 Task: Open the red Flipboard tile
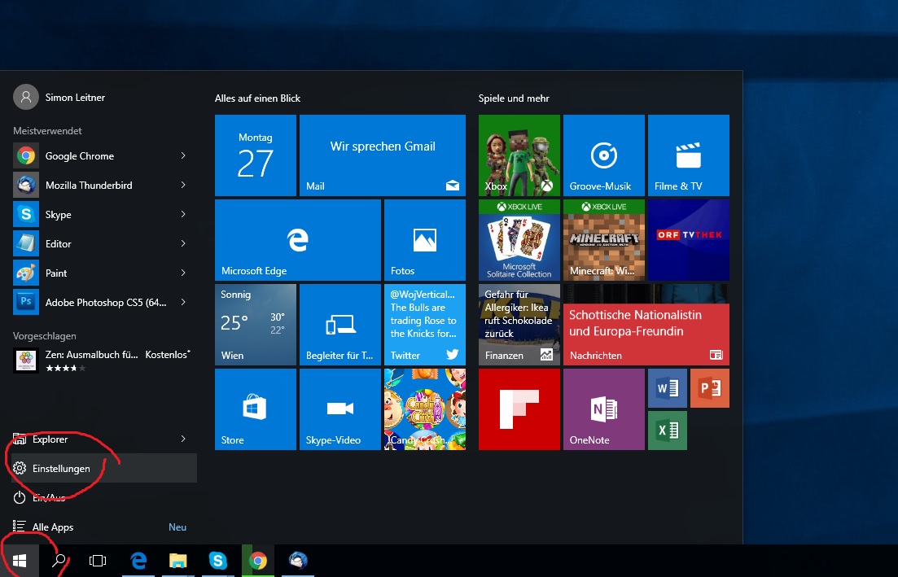coord(519,409)
